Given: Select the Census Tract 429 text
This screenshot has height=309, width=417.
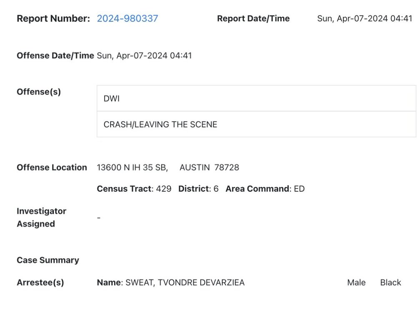Looking at the screenshot, I should tap(134, 189).
